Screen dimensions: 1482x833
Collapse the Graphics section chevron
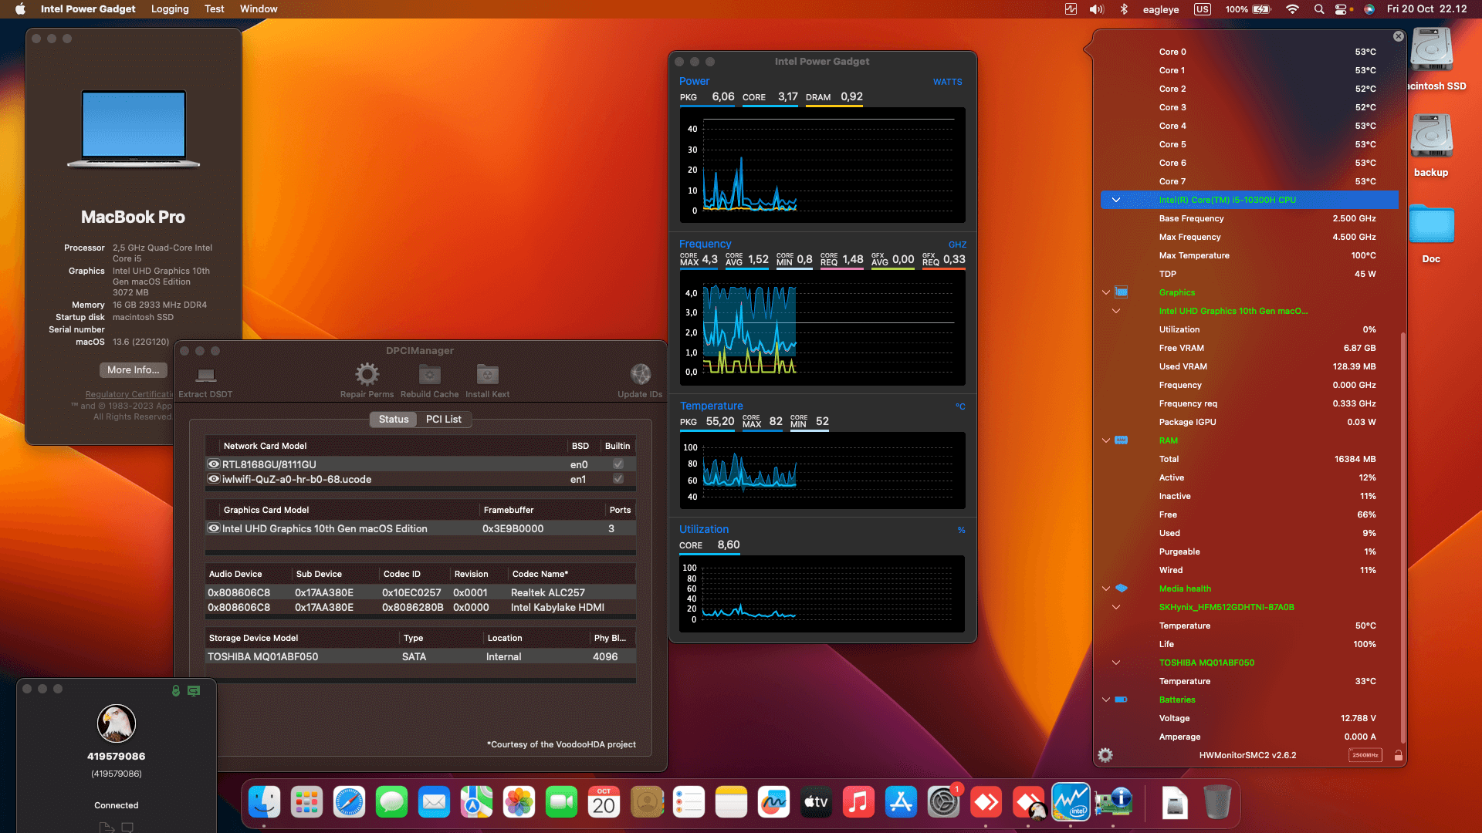tap(1106, 292)
